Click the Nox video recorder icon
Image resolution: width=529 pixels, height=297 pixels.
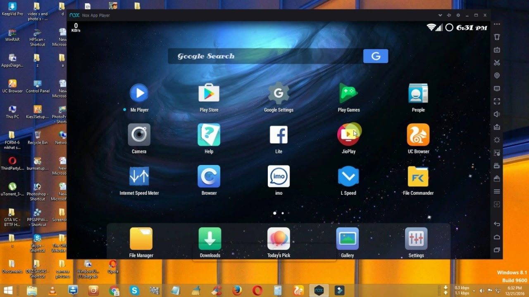497,166
